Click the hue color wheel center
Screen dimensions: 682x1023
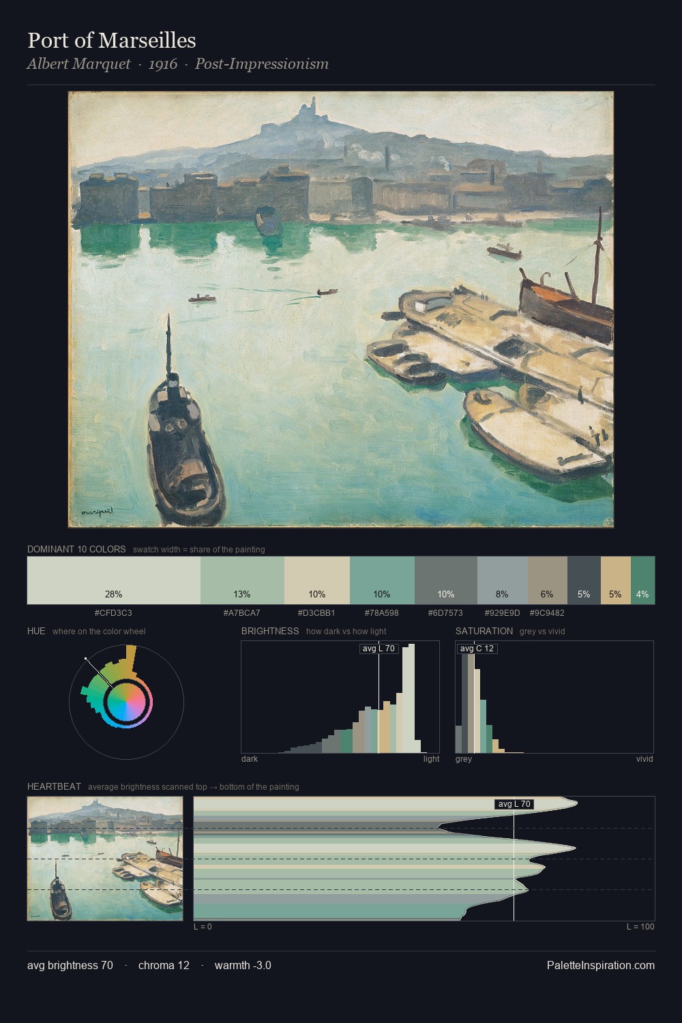(126, 701)
